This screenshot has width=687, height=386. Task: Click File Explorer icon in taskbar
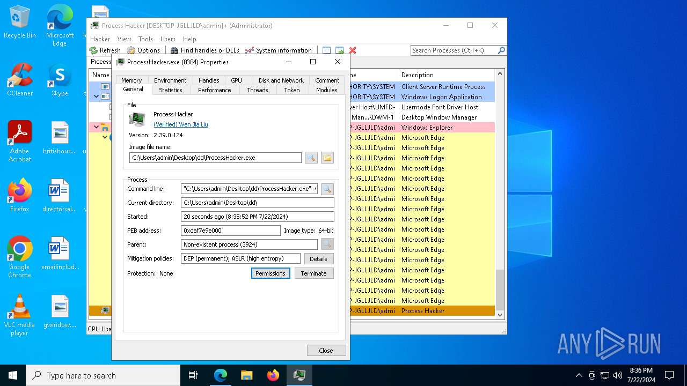point(247,375)
